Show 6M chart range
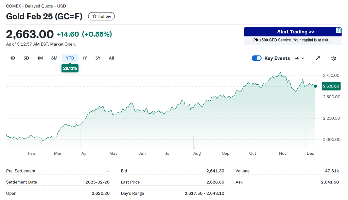 pos(54,58)
